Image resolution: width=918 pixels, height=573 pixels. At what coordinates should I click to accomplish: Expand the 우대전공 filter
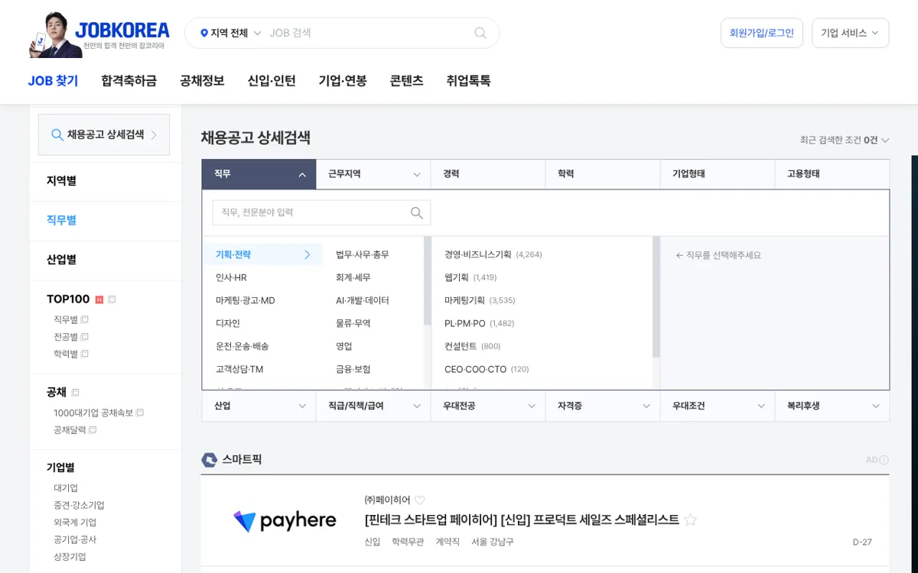[x=488, y=406]
